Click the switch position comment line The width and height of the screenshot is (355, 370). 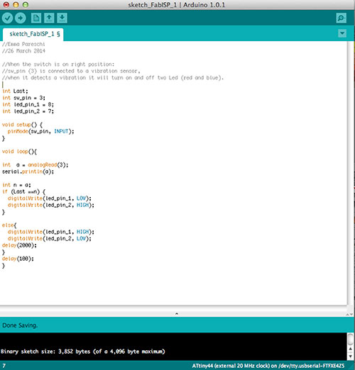pos(58,65)
